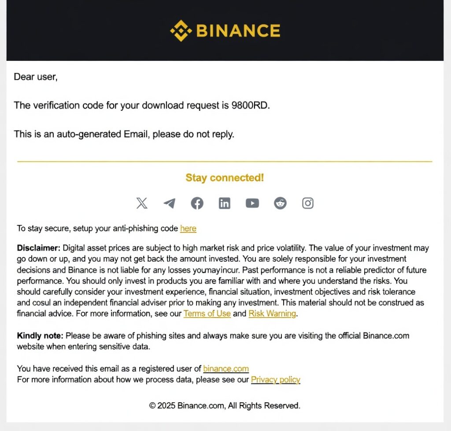Click the Instagram camera icon

(308, 203)
